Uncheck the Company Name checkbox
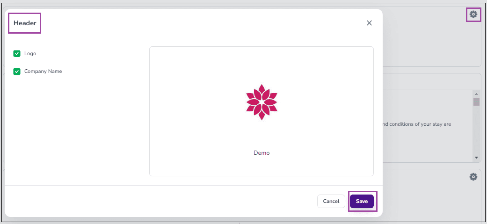Viewport: 487px width, 224px height. [x=17, y=72]
